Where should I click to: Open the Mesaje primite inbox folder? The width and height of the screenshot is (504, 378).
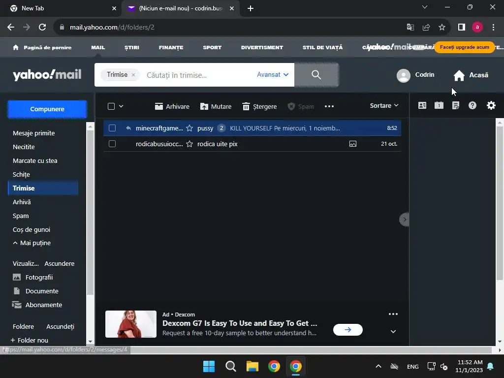click(34, 133)
